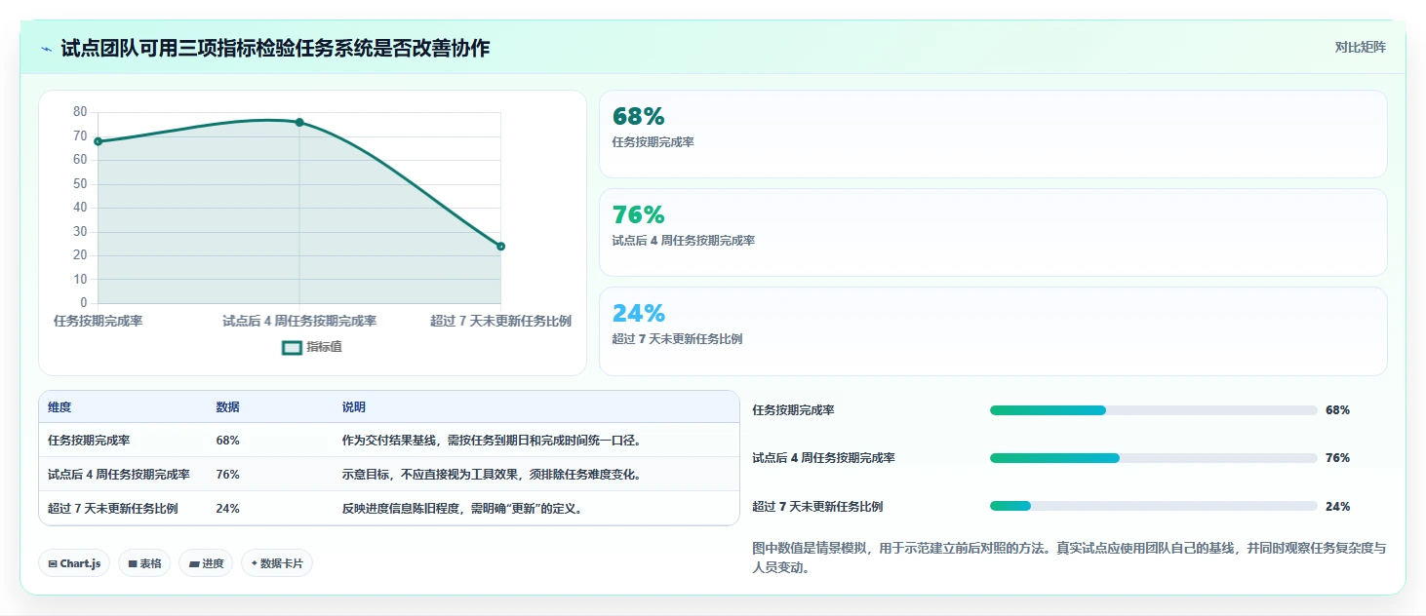Click the large 76% value in the stat card
The width and height of the screenshot is (1426, 616).
(x=638, y=215)
